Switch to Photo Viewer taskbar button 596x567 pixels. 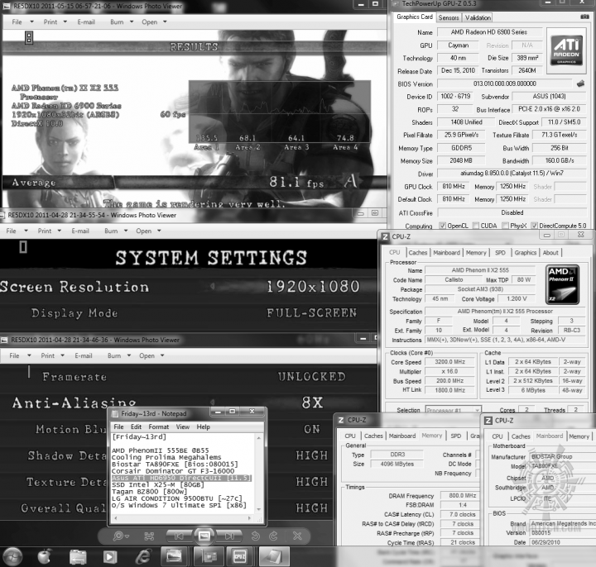[x=174, y=557]
